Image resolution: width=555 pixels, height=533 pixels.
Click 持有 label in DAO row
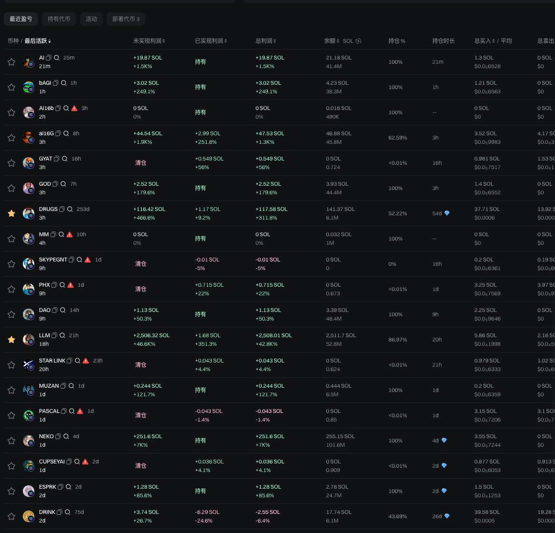(x=200, y=314)
